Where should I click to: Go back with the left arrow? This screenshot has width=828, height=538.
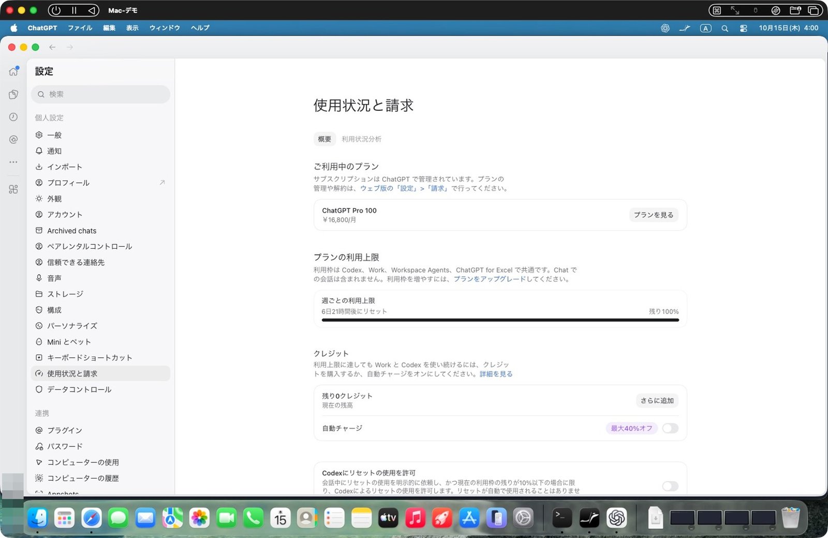point(52,47)
